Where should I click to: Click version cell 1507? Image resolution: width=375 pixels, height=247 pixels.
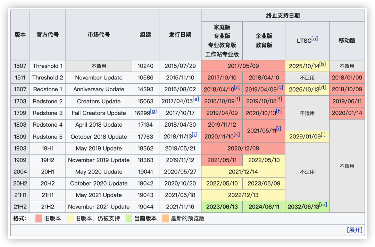[20, 66]
